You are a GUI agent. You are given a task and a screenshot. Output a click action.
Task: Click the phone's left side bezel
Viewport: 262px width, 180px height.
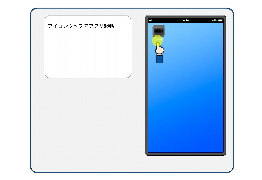pyautogui.click(x=146, y=87)
